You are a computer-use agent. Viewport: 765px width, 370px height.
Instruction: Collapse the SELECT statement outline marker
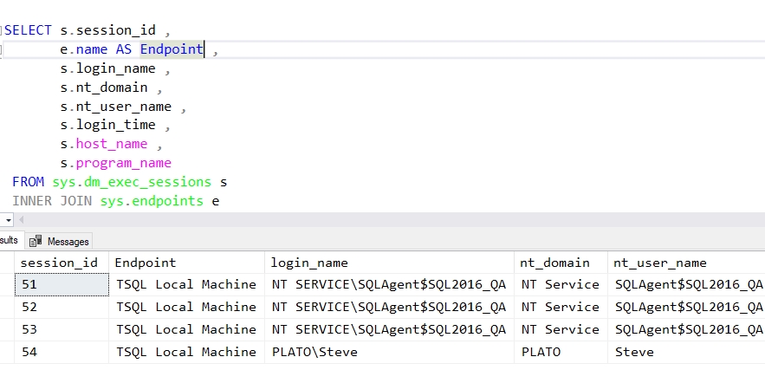pos(3,30)
